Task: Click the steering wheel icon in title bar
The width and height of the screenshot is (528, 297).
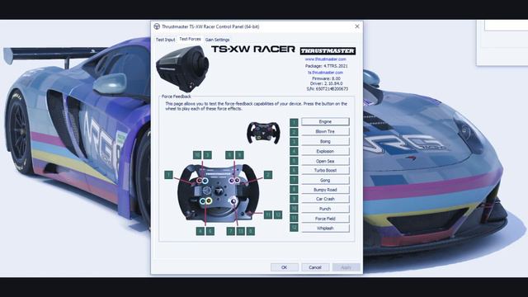Action: [x=157, y=26]
